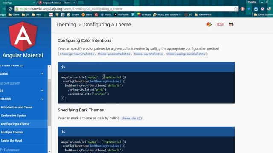Image resolution: width=273 pixels, height=153 pixels.
Task: Click the blue extension icon in the browser toolbar
Action: coord(249,9)
